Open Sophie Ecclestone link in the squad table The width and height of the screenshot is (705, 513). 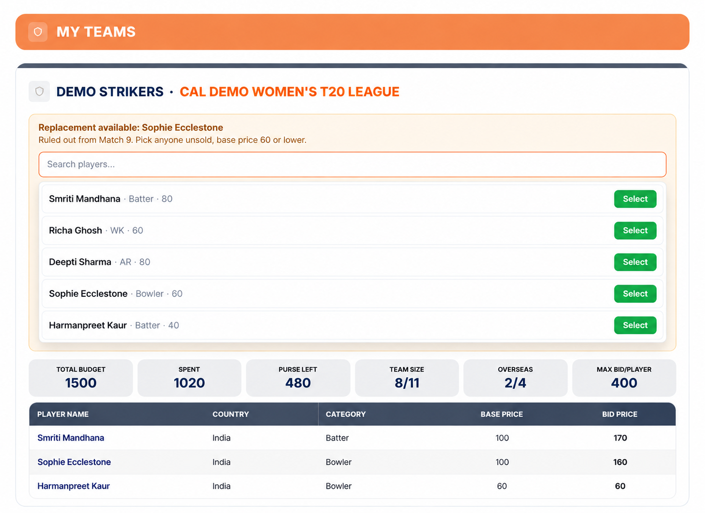74,462
